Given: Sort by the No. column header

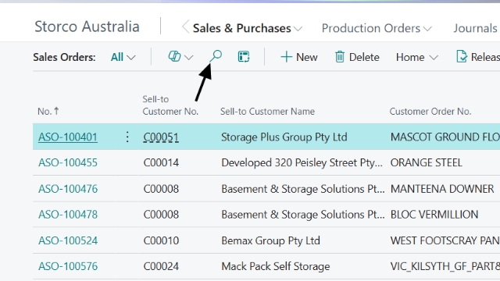Looking at the screenshot, I should [48, 111].
